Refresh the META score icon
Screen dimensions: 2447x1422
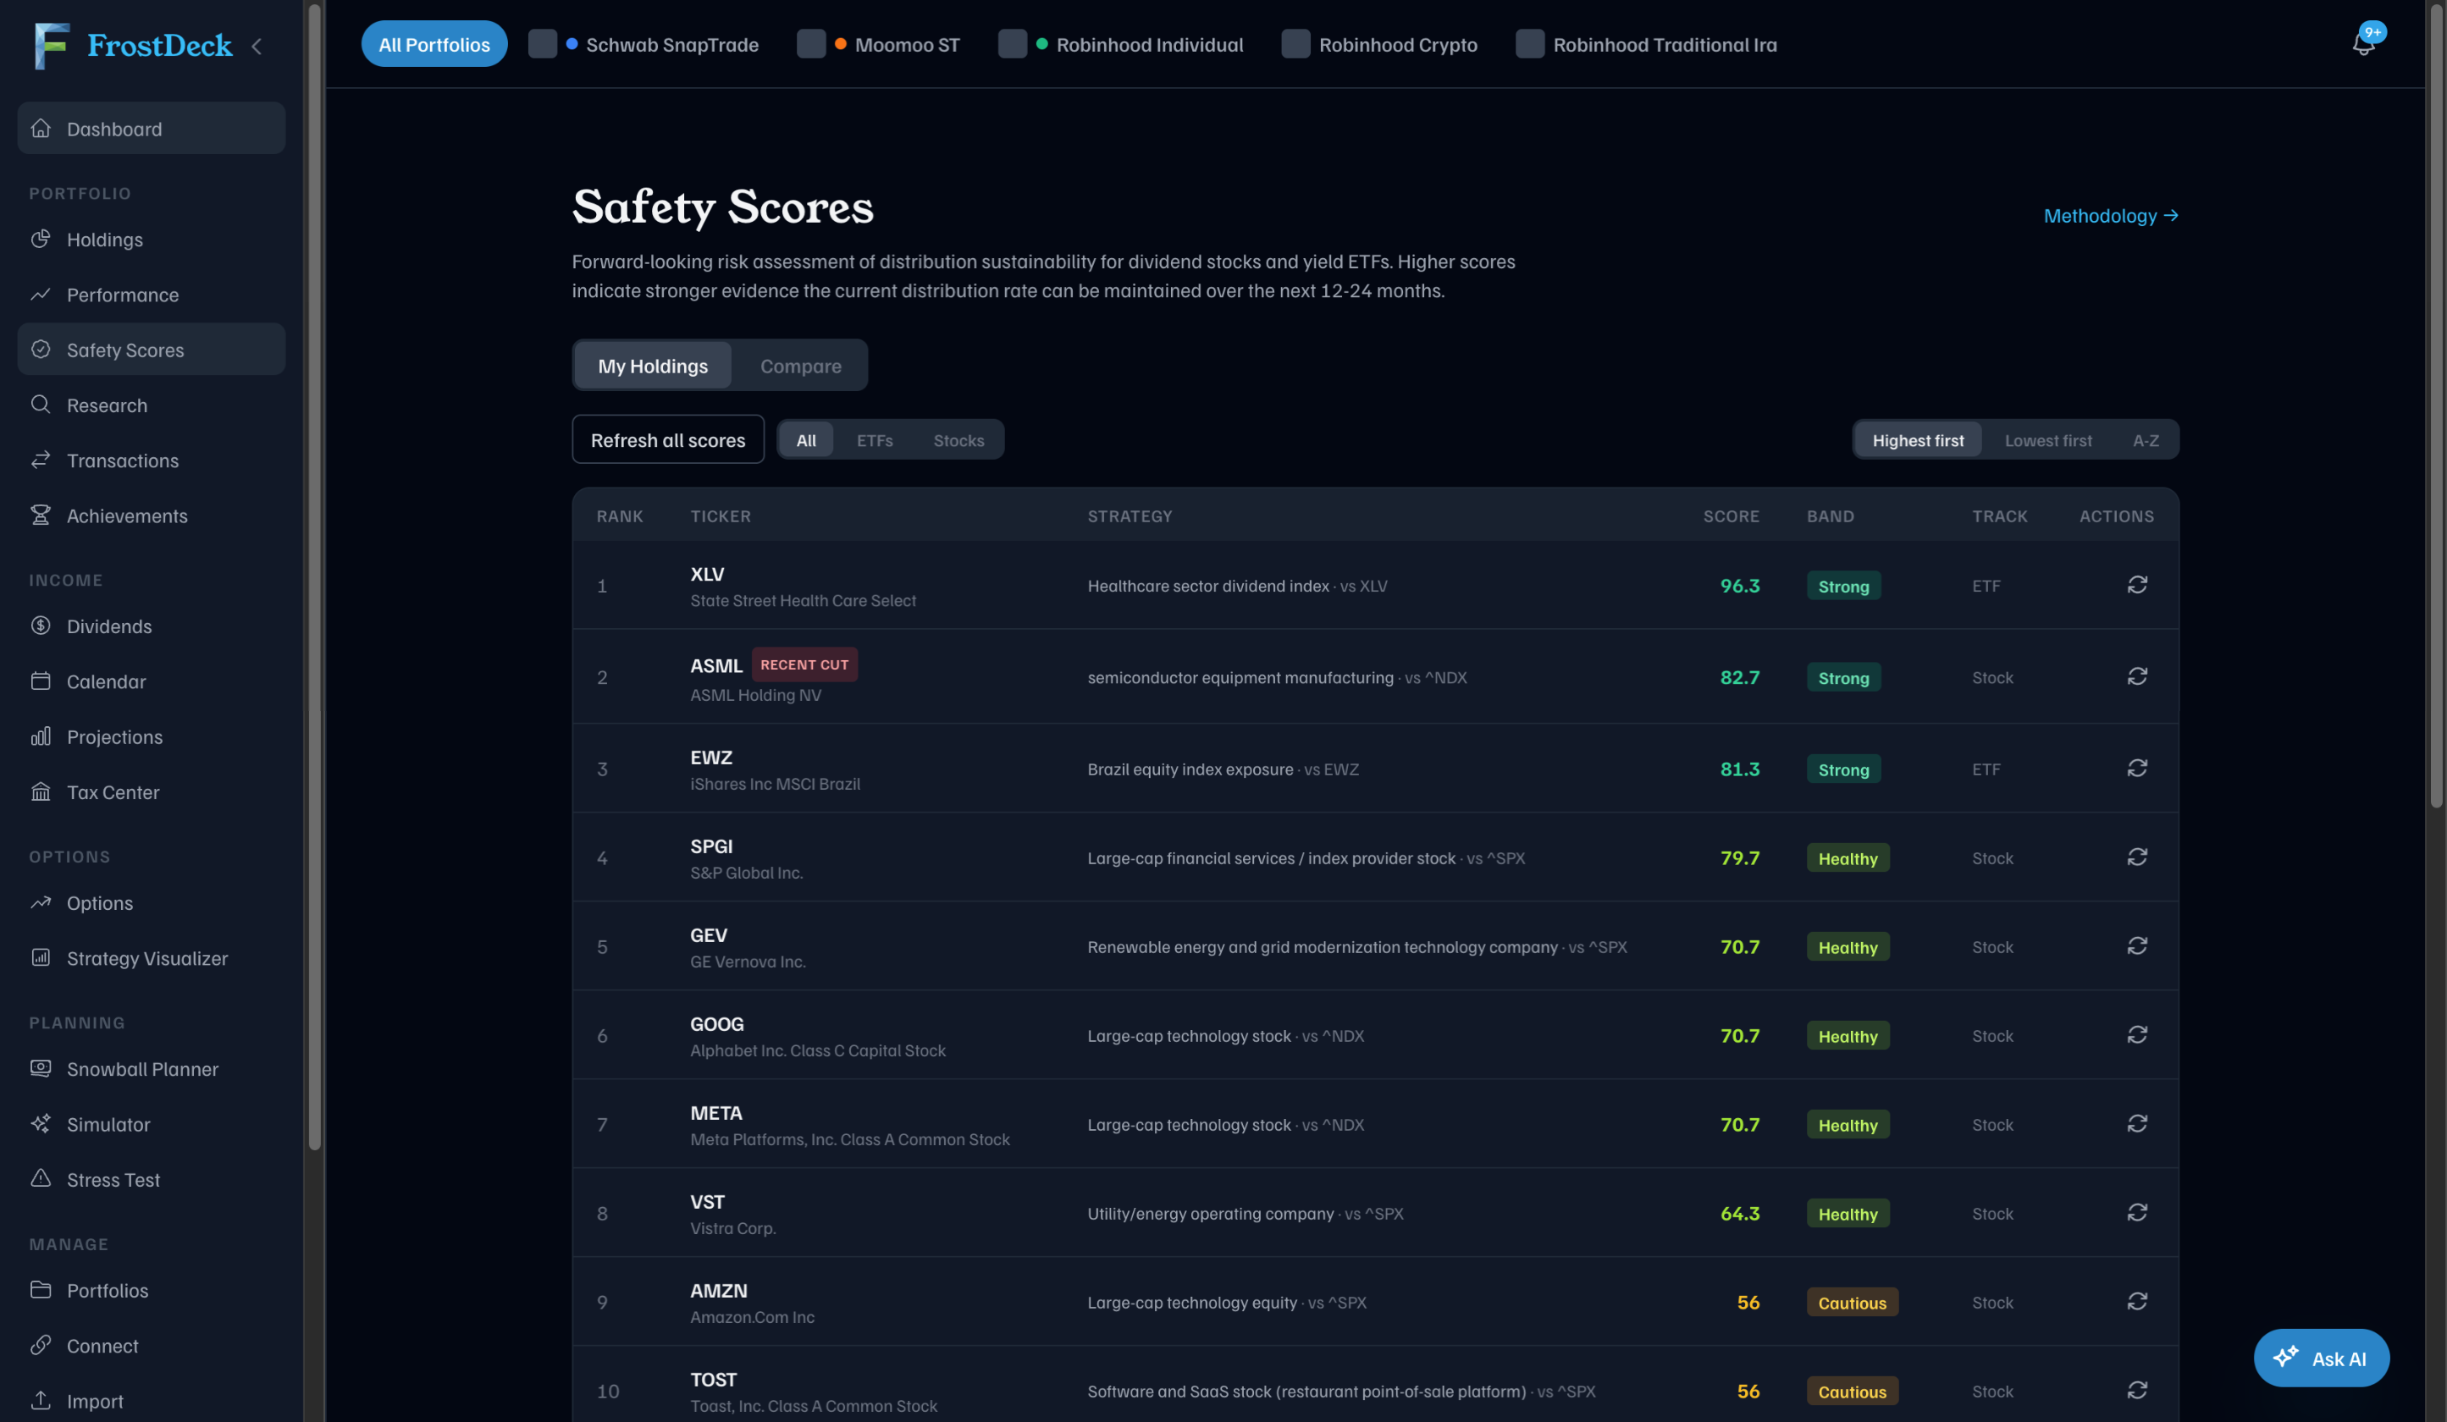[2136, 1123]
